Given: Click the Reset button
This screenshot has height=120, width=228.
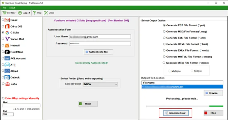Looking at the screenshot, I should click(88, 104).
